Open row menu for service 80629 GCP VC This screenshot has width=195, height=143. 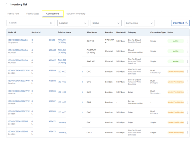point(188,41)
